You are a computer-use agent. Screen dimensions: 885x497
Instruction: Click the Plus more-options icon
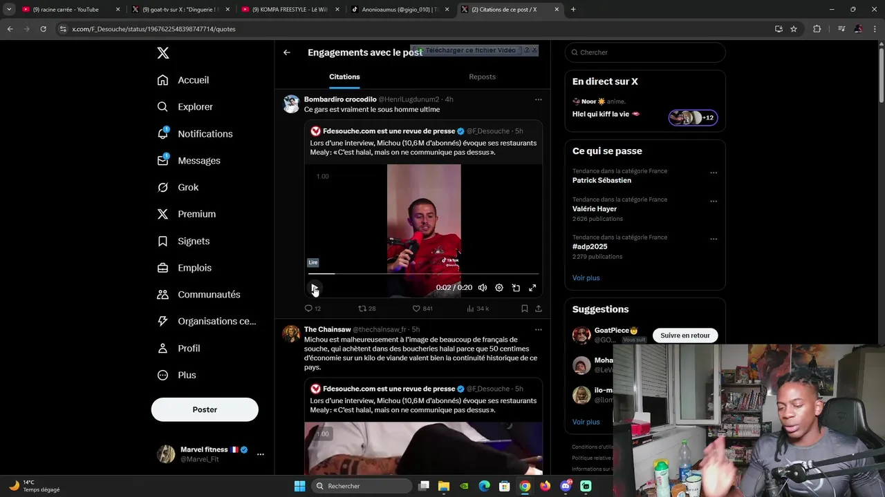coord(162,375)
